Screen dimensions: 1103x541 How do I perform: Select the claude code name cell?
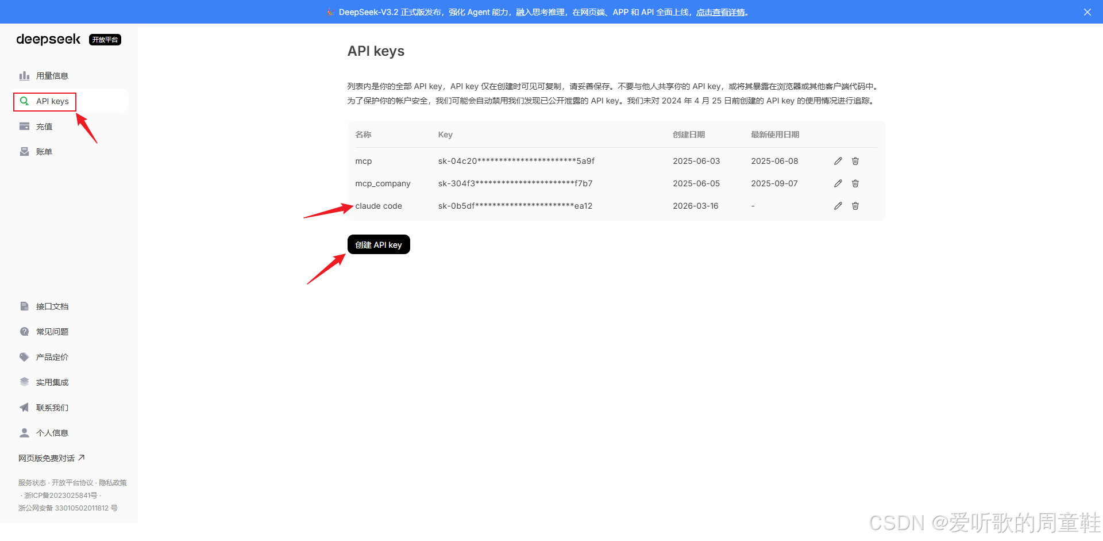coord(379,206)
